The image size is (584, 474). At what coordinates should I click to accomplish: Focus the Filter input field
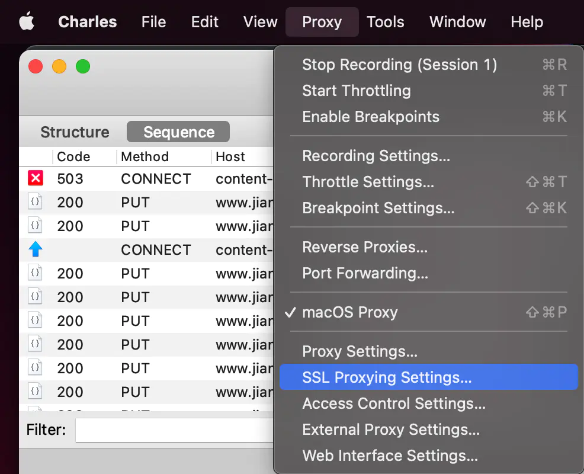click(x=174, y=430)
